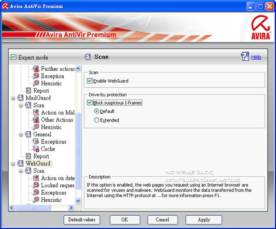Click the General gear icon
The width and height of the screenshot is (276, 229).
(28, 134)
